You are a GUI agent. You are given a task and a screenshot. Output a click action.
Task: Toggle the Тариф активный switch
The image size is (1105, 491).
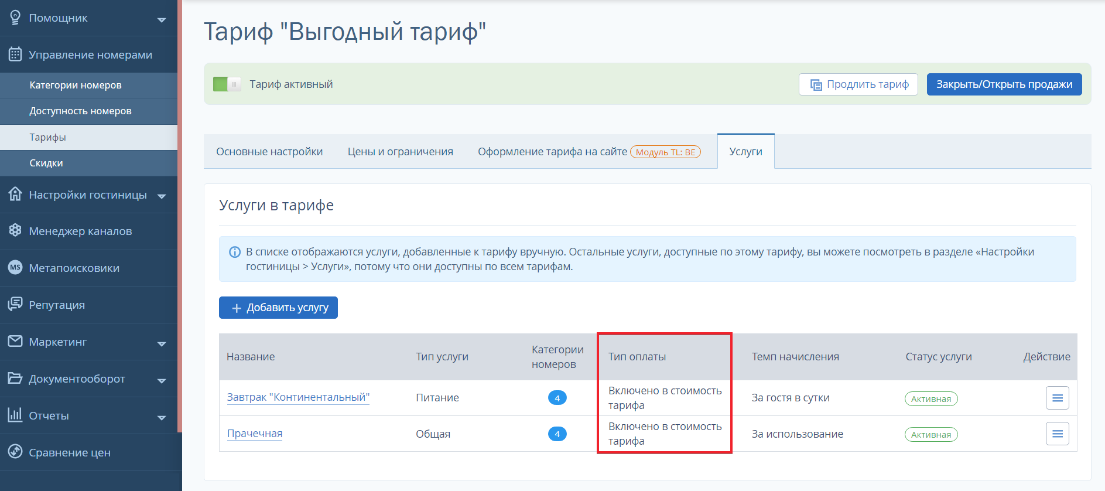[227, 84]
